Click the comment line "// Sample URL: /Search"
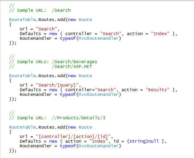 [40, 10]
